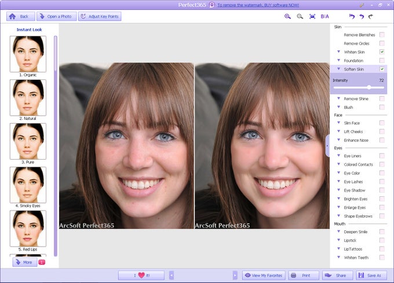The width and height of the screenshot is (394, 283).
Task: Click the Enlarge Eyes label
Action: coord(355,208)
